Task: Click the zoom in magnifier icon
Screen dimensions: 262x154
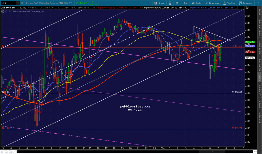Action: [6, 151]
